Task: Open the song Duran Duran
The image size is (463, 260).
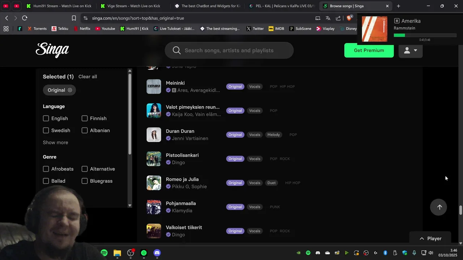Action: point(180,131)
